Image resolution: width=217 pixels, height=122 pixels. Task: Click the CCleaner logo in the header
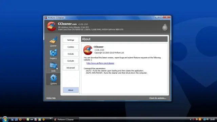click(x=51, y=26)
